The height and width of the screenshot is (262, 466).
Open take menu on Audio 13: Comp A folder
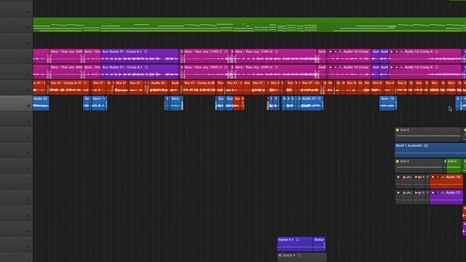click(397, 52)
